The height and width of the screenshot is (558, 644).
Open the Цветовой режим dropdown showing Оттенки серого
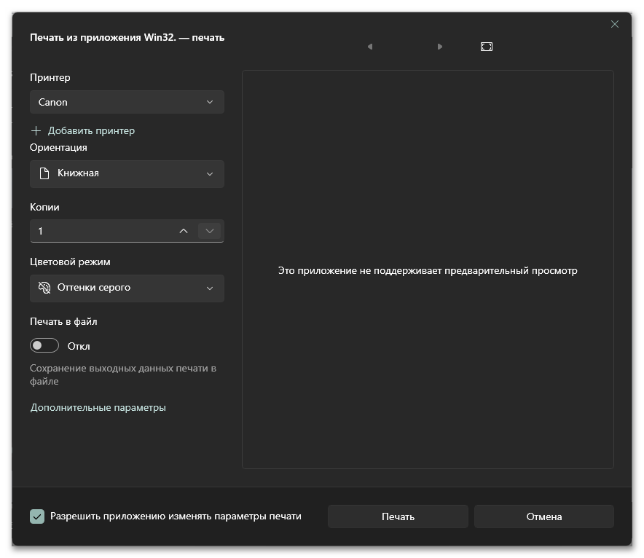click(127, 288)
